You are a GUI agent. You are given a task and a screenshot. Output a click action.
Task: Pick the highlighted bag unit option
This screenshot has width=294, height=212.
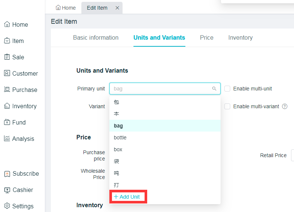(118, 126)
